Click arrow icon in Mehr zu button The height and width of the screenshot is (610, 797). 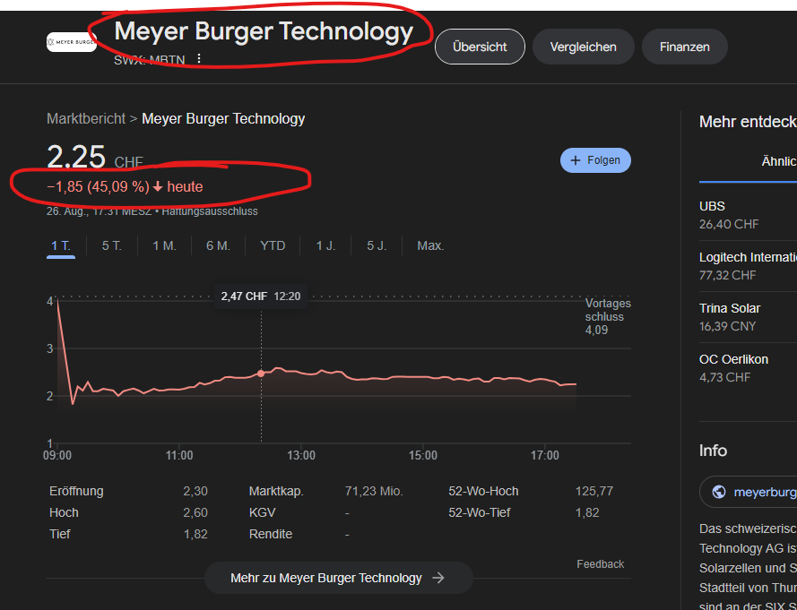click(438, 578)
